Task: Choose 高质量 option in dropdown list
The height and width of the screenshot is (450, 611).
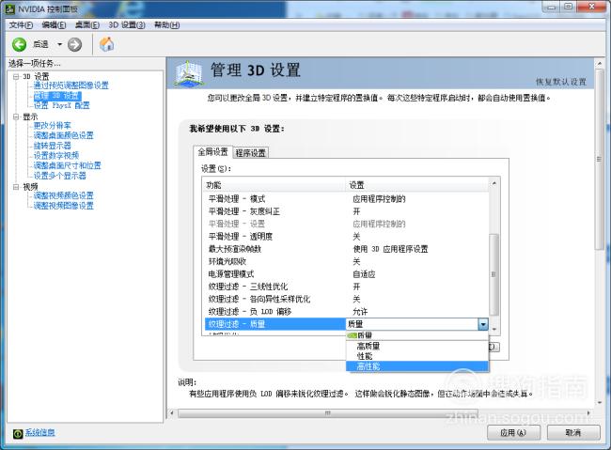Action: [x=417, y=346]
